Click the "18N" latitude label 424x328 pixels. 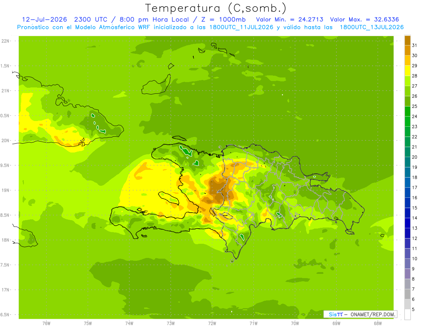6,240
